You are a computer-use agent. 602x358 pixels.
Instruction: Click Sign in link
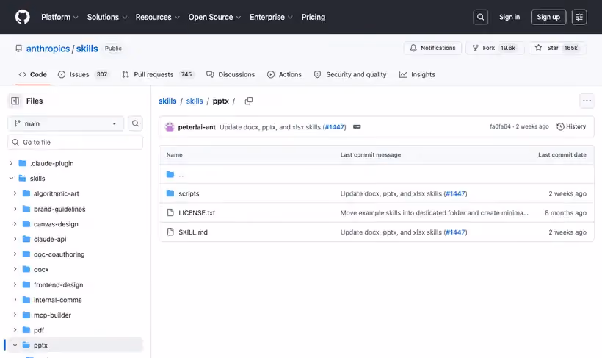[x=509, y=17]
